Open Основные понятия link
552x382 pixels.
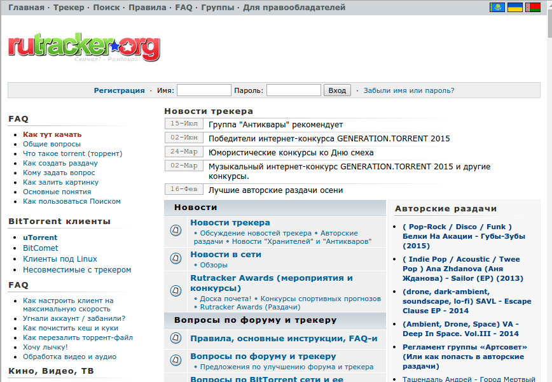point(57,192)
